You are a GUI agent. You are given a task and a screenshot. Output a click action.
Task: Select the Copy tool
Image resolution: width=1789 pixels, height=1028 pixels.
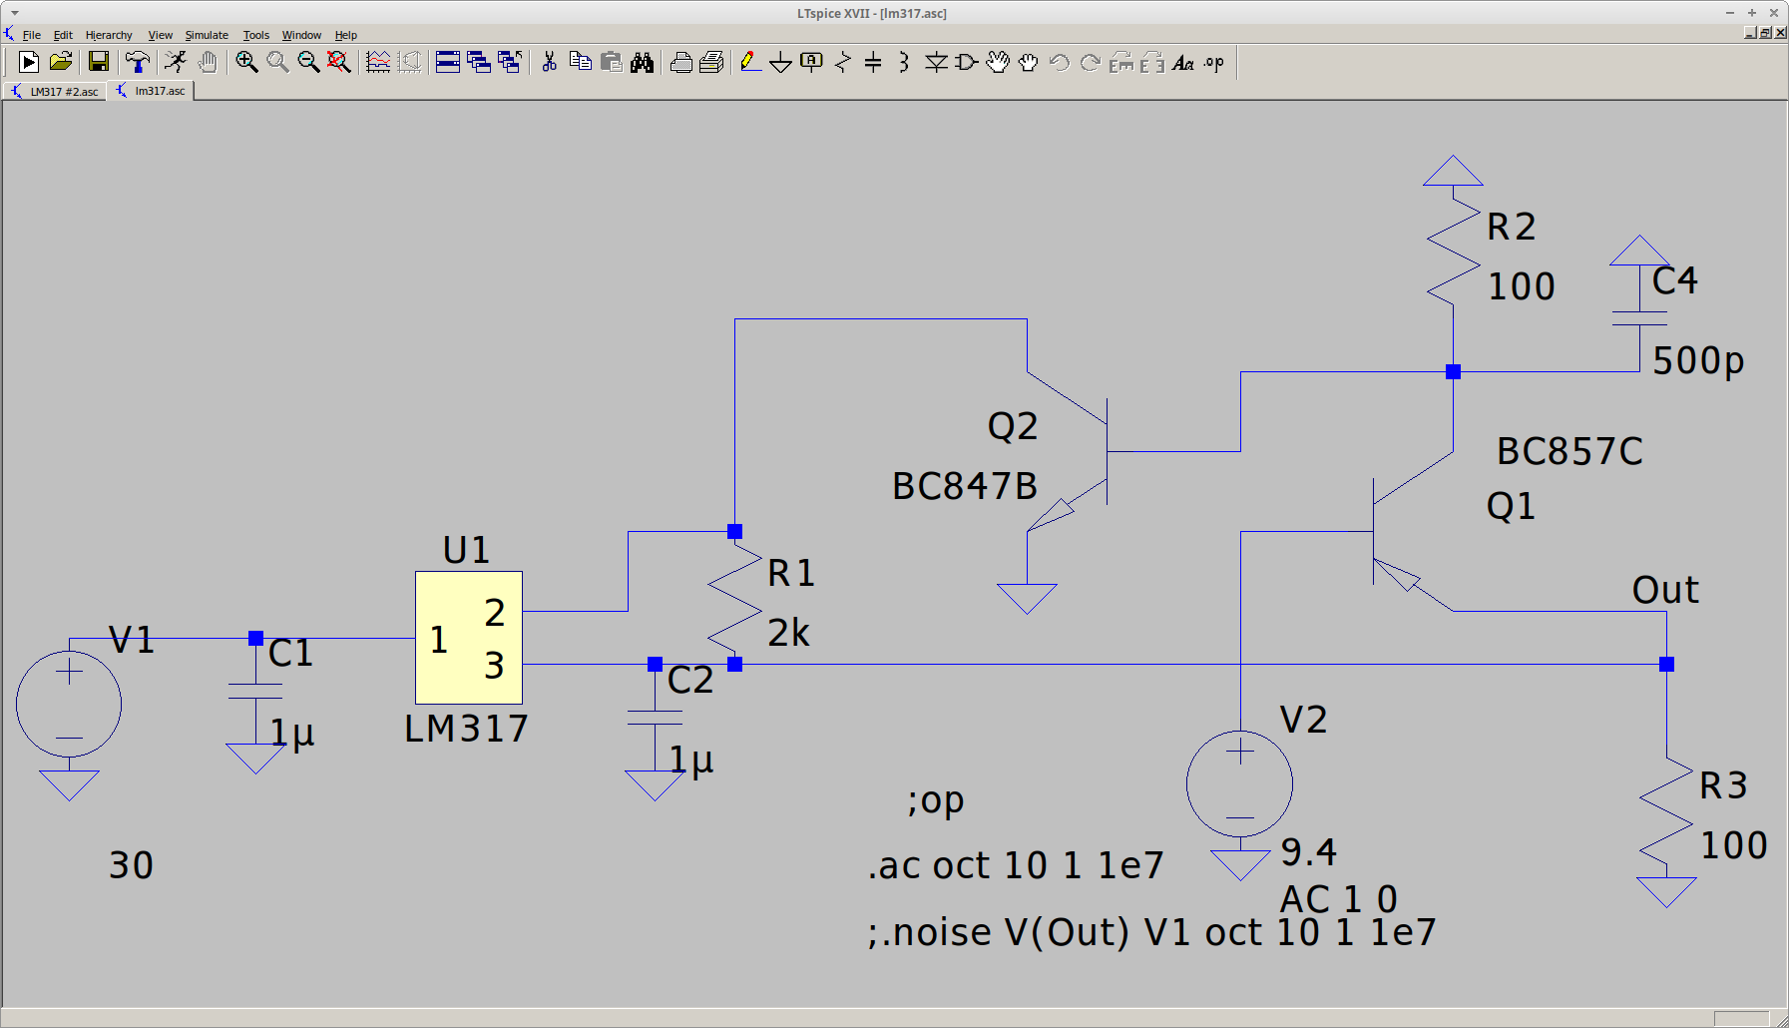click(580, 62)
